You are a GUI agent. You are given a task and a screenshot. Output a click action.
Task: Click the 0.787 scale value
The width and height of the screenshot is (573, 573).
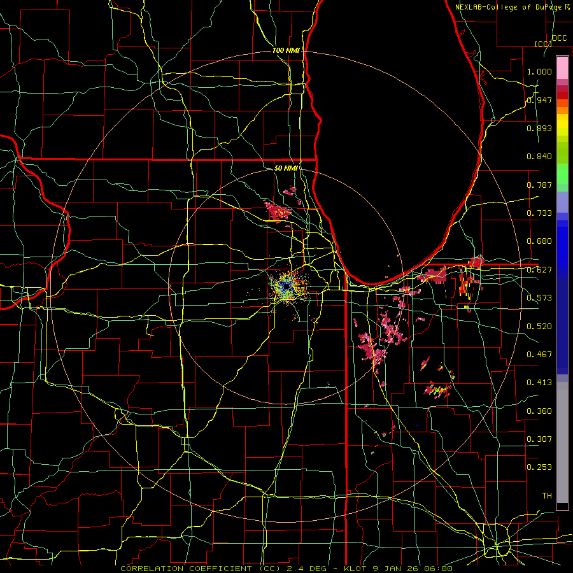pos(539,185)
